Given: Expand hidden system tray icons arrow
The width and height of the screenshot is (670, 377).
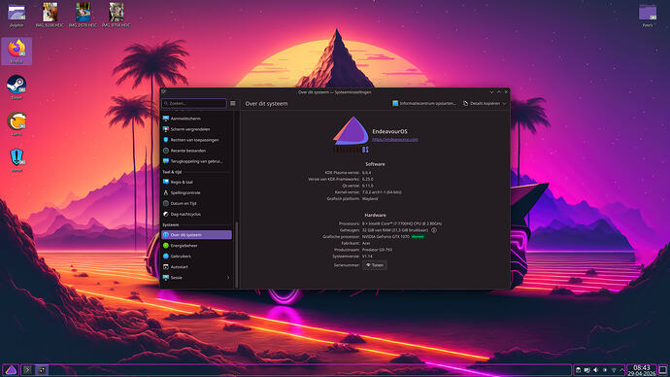Looking at the screenshot, I should pyautogui.click(x=621, y=370).
